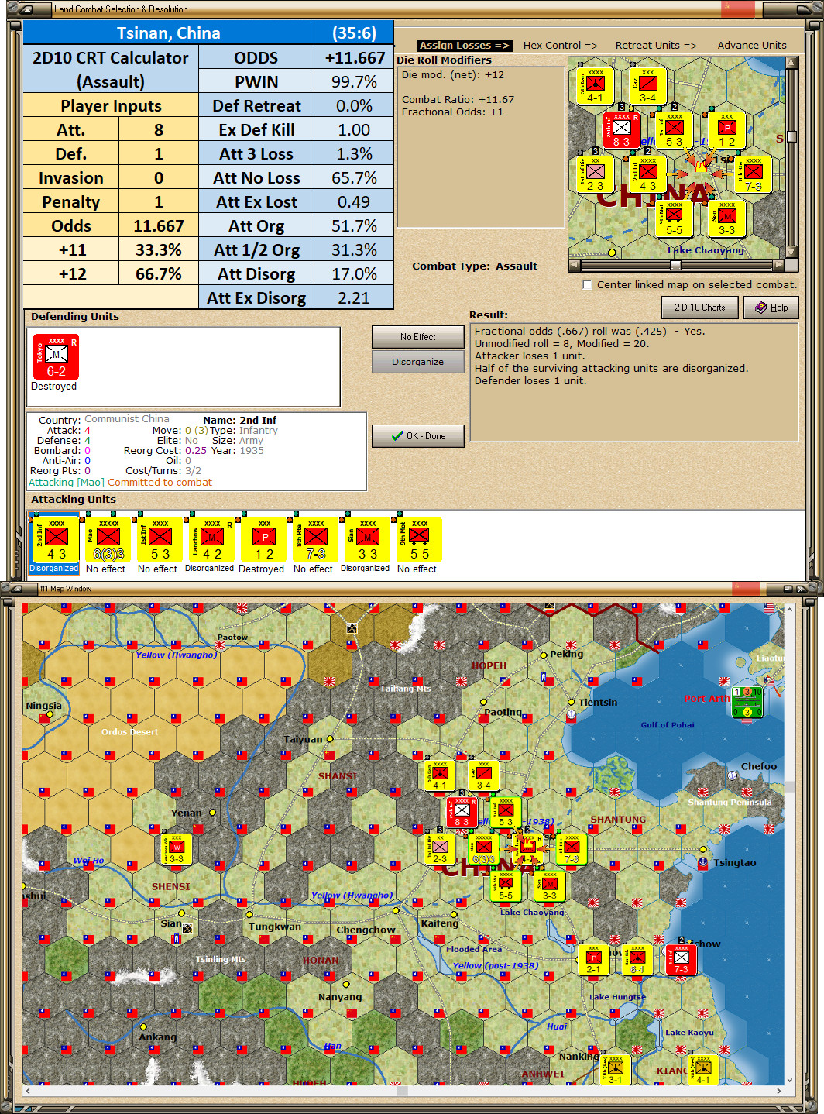The image size is (824, 1114).
Task: Open the Assign Losses step
Action: (x=464, y=46)
